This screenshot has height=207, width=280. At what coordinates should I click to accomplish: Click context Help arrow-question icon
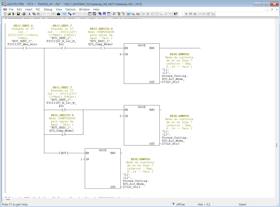pos(175,14)
